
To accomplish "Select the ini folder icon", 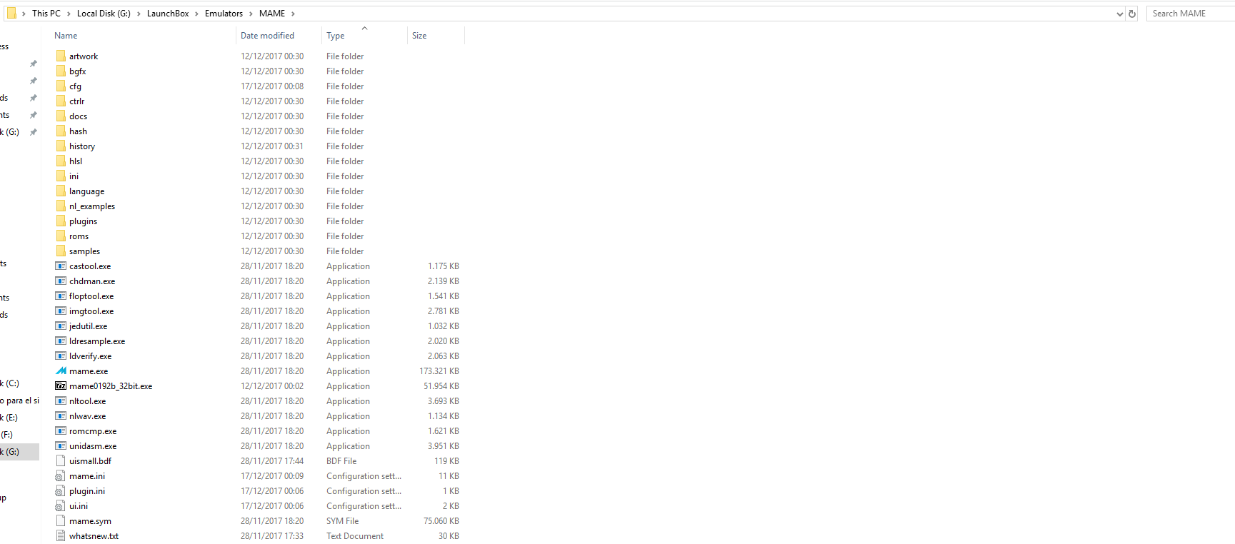I will (61, 176).
